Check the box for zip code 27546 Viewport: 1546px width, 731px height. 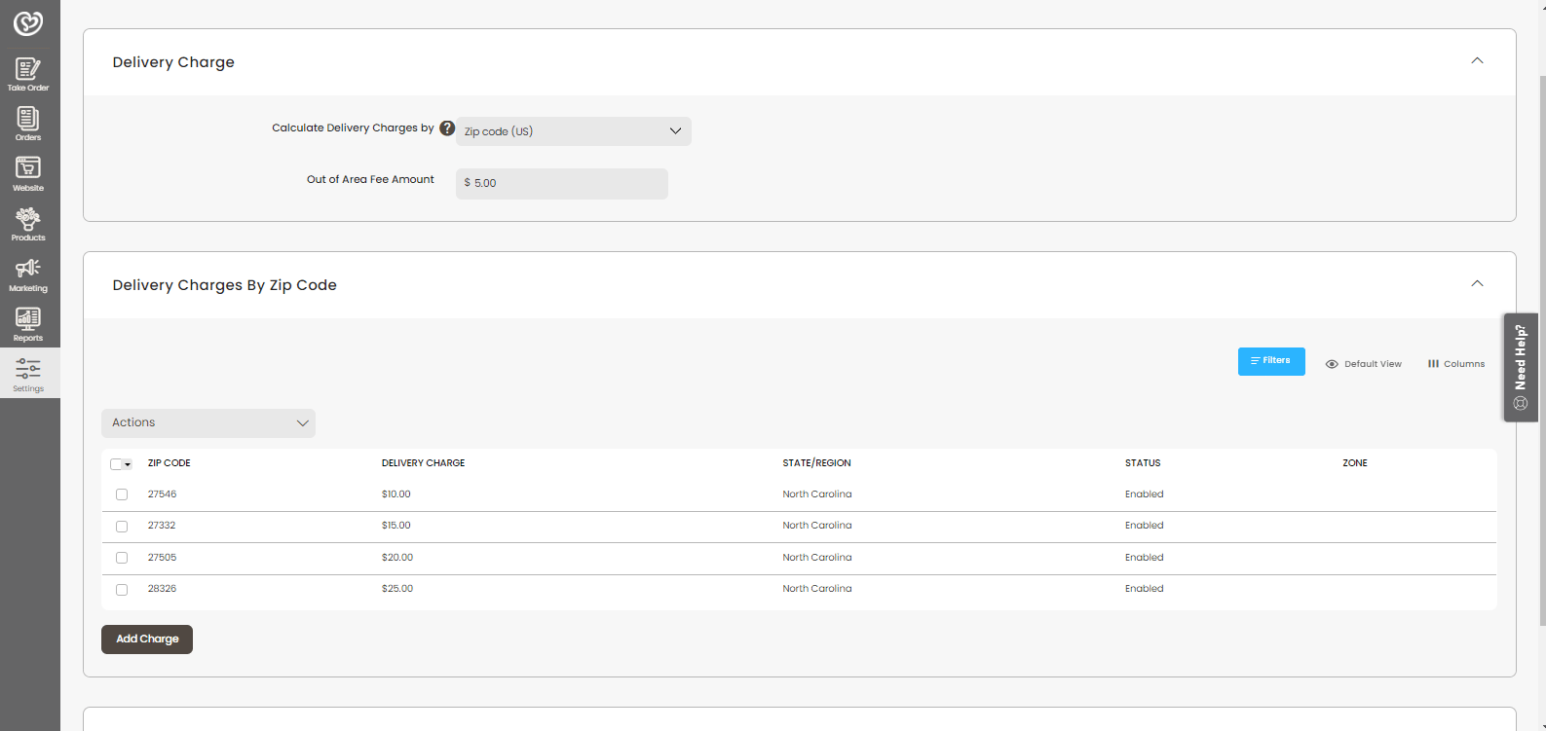122,494
